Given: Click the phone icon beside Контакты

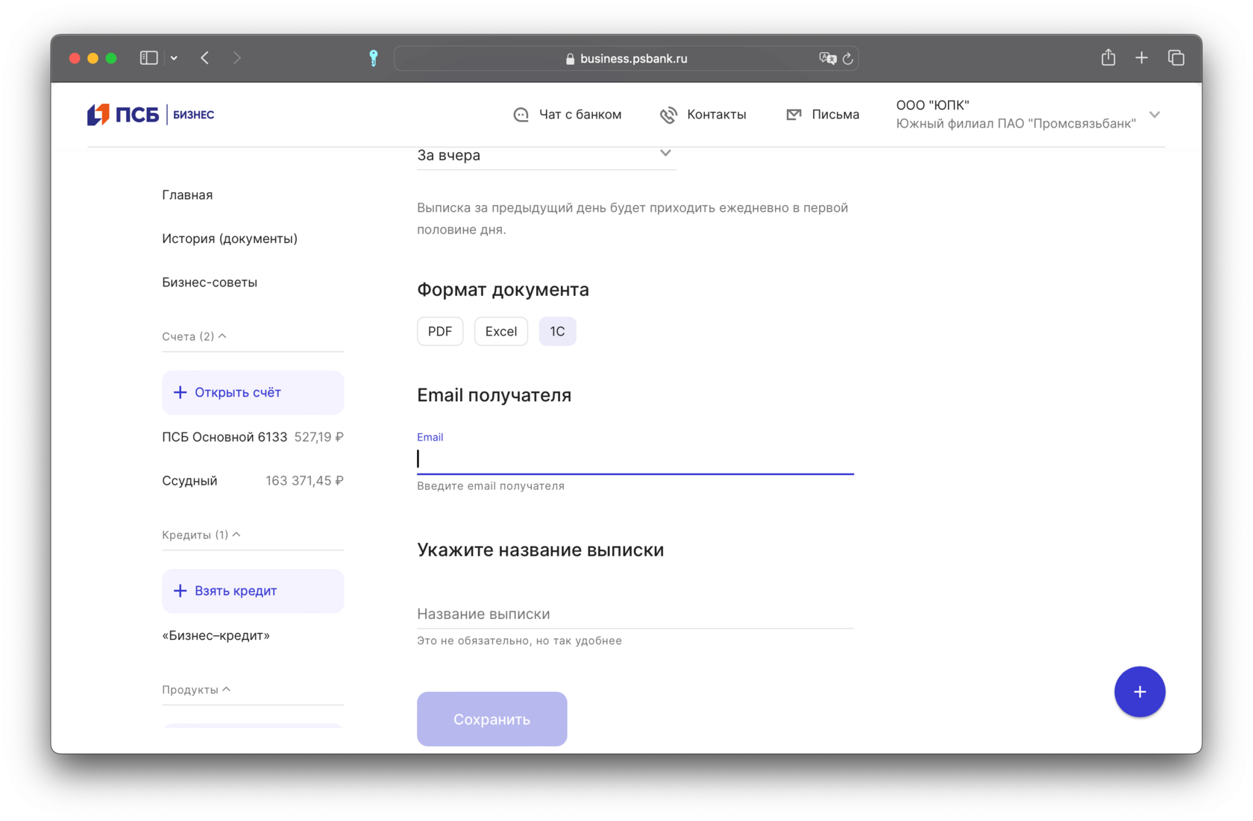Looking at the screenshot, I should [x=668, y=114].
